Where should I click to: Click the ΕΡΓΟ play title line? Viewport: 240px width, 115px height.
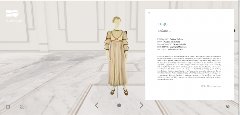(169, 42)
